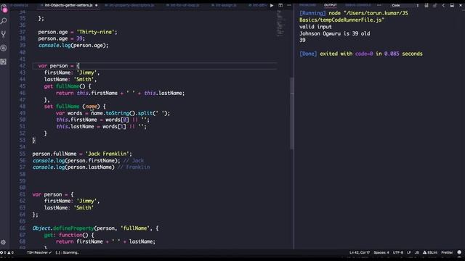Click Object.defineProperty on line 66
This screenshot has height=261, width=465.
63,228
